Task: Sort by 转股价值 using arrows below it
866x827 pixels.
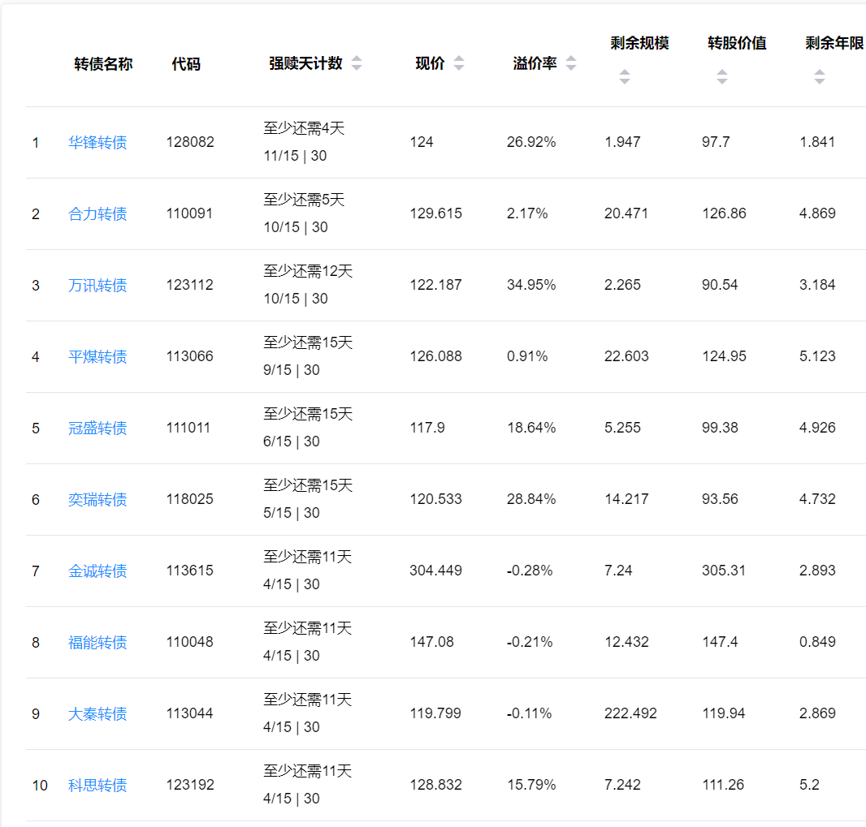Action: 721,77
